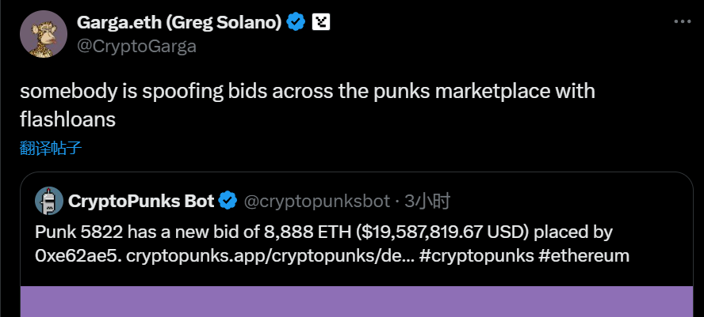The width and height of the screenshot is (704, 317).
Task: Click the verified badge next to CryptoPunks Bot
Action: (x=228, y=202)
